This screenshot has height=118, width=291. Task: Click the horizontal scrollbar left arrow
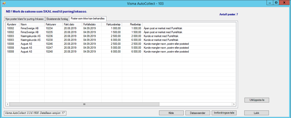coord(8,104)
